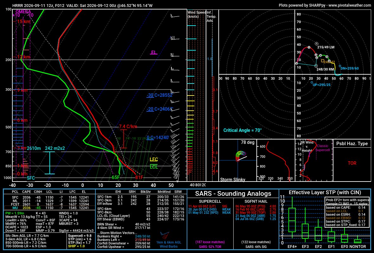Click the UP=295/25 Corfidi upshear marker

point(312,82)
